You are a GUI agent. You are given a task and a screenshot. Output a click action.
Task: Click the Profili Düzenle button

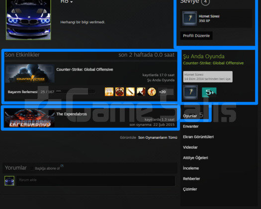pos(196,36)
